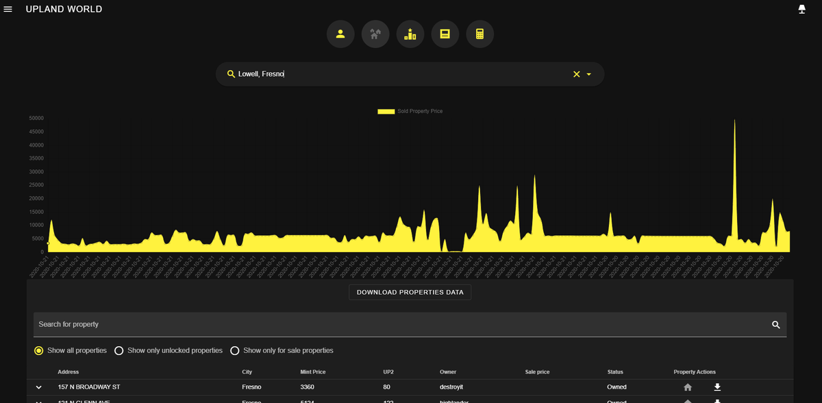Download data for 157 N Broadway St
Screen dimensions: 822x403
[x=717, y=387]
